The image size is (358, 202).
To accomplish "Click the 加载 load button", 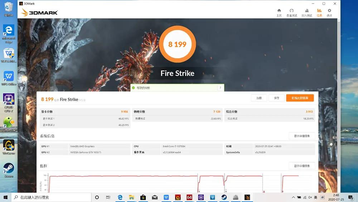I will [259, 98].
